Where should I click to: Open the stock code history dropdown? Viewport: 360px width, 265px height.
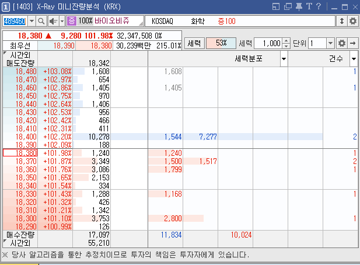pos(32,21)
